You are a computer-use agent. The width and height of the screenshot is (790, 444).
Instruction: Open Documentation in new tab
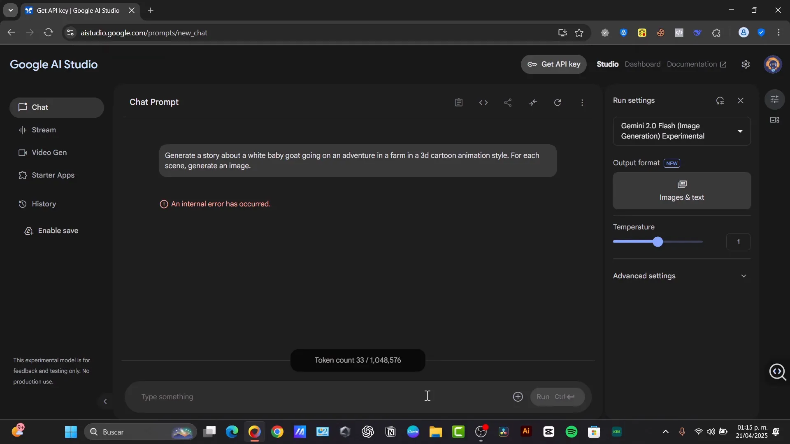point(696,64)
